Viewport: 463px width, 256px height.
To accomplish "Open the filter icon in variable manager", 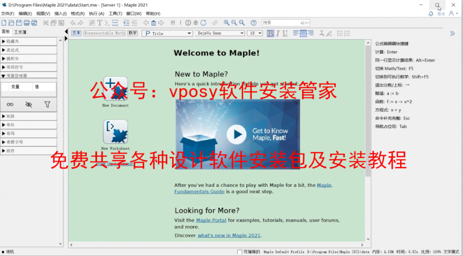I will [x=47, y=104].
